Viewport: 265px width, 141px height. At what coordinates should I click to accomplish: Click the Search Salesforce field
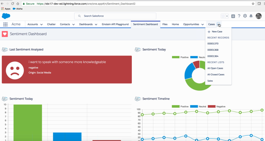(115, 16)
